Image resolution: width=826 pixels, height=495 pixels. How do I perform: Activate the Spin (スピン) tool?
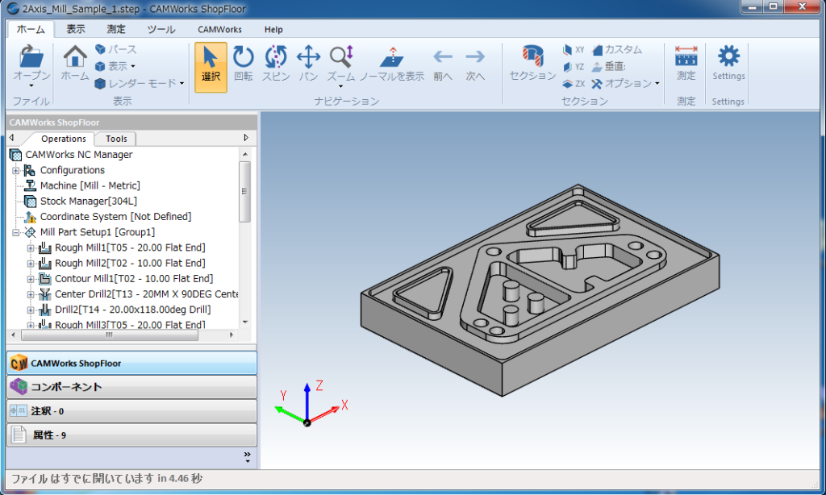[276, 64]
